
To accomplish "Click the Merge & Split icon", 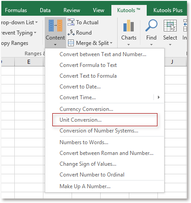I will pos(71,43).
